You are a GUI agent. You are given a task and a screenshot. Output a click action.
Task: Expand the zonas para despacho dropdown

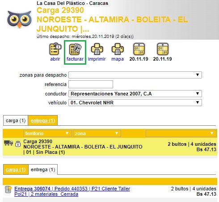(135, 75)
